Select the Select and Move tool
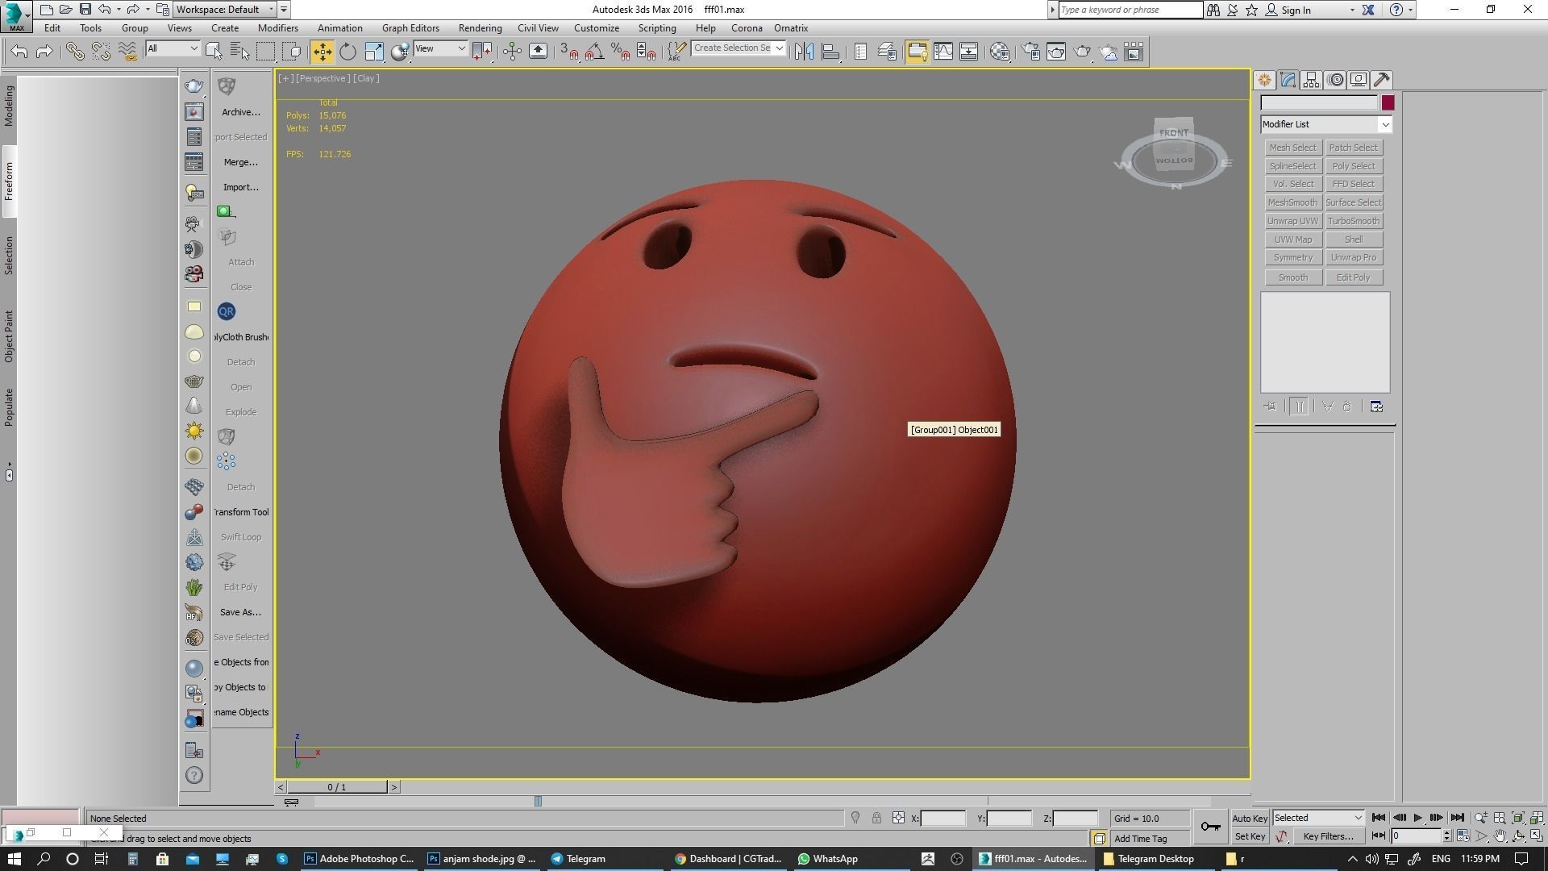The width and height of the screenshot is (1548, 871). (x=322, y=52)
